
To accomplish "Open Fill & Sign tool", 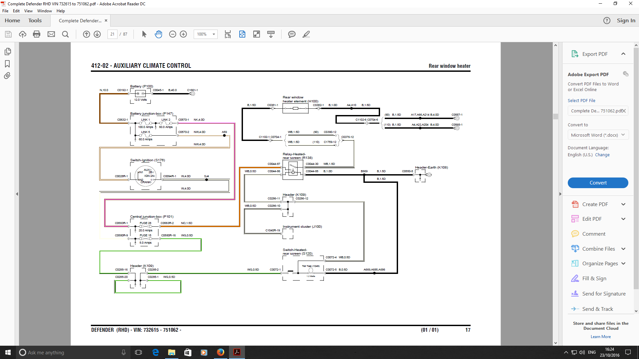I will 594,279.
